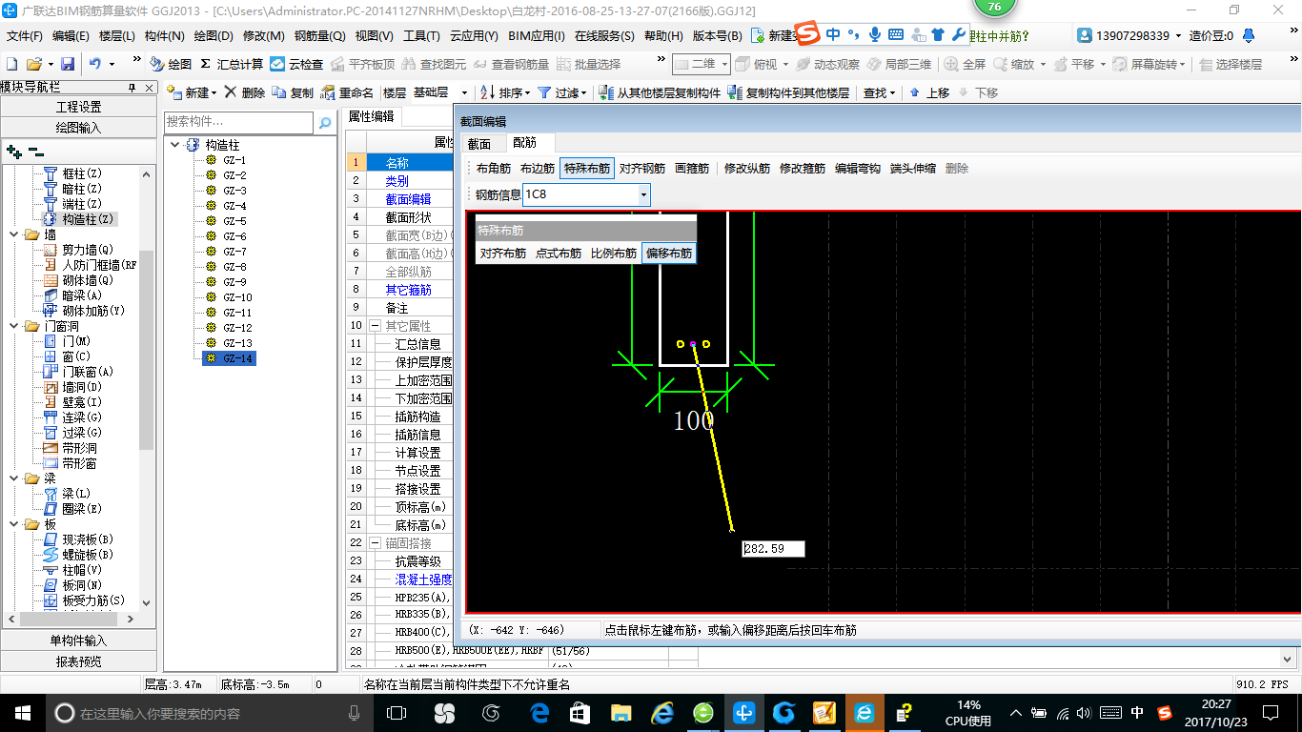The width and height of the screenshot is (1302, 732).
Task: Select GZ-13 in the component tree
Action: point(237,343)
